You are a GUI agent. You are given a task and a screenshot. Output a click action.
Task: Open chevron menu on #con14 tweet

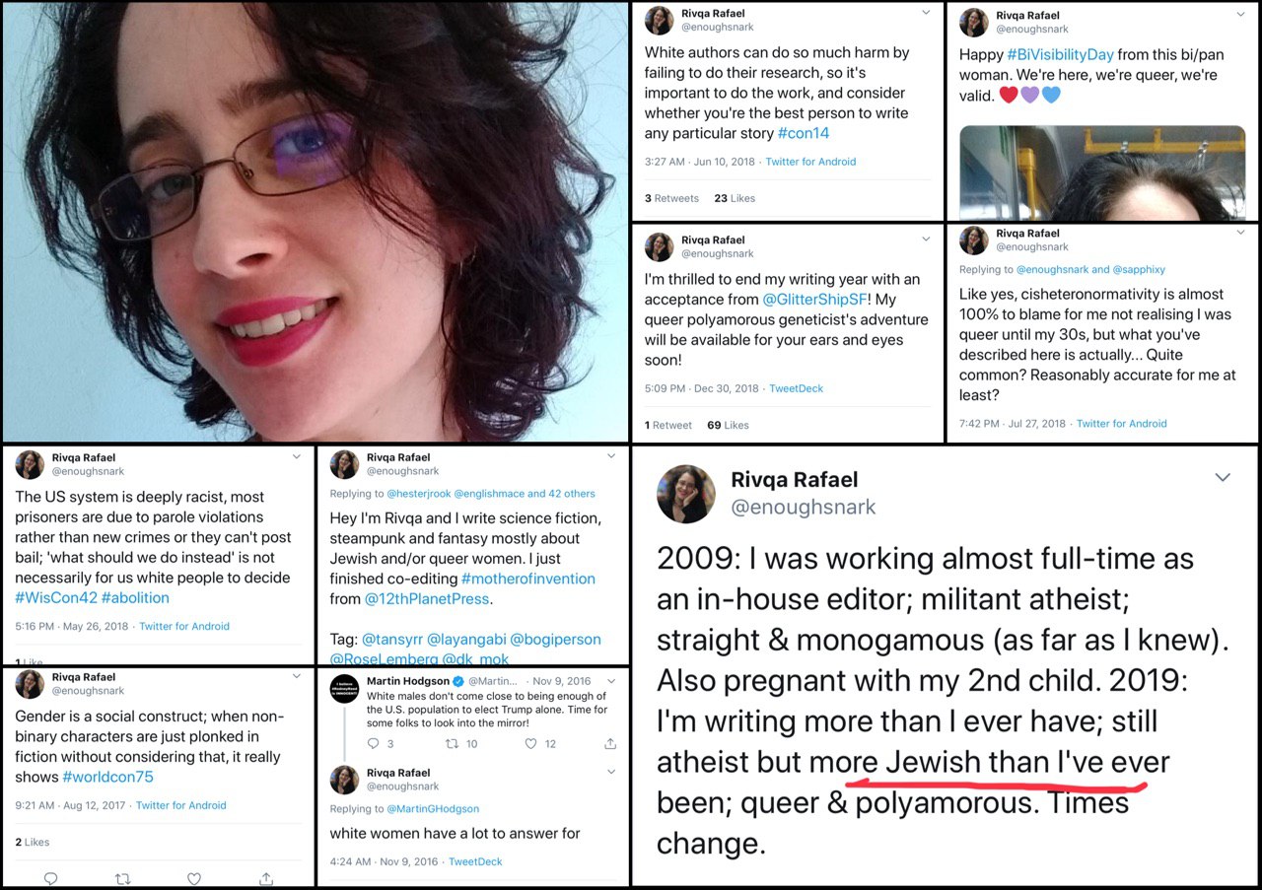[x=926, y=13]
